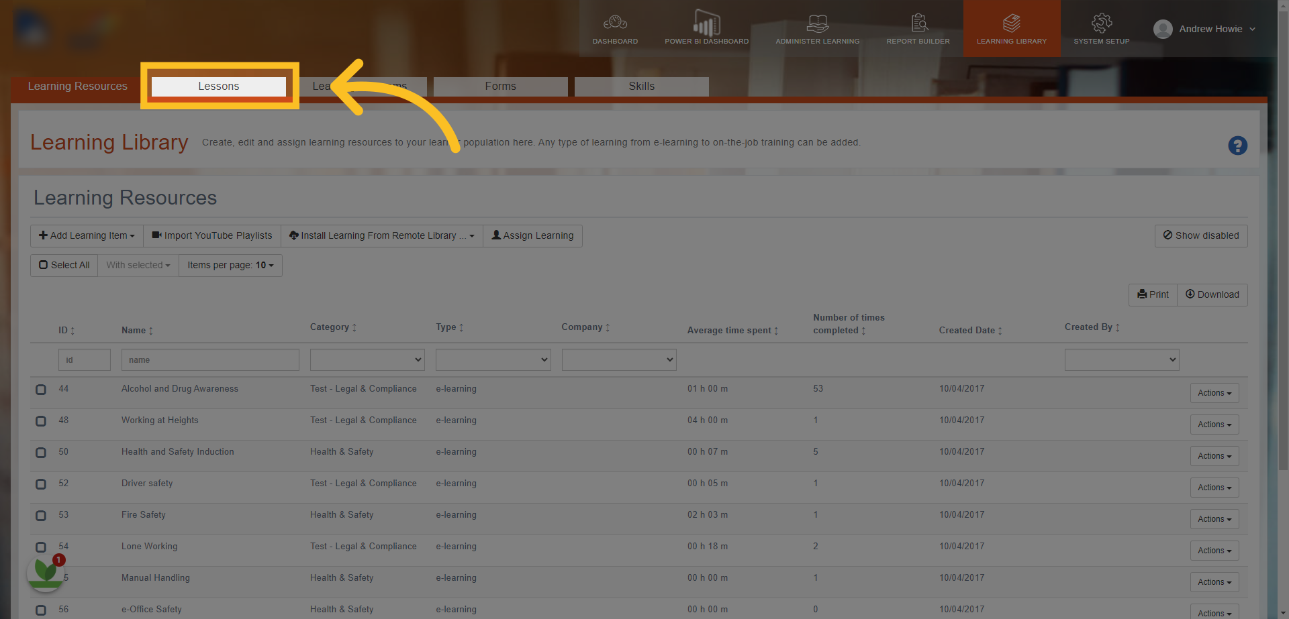Open Actions menu for Manual Handling row
This screenshot has height=619, width=1289.
point(1214,582)
